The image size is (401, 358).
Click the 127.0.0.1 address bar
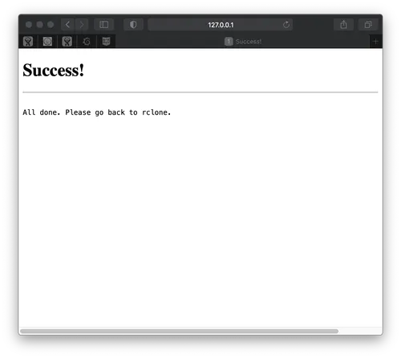[221, 25]
